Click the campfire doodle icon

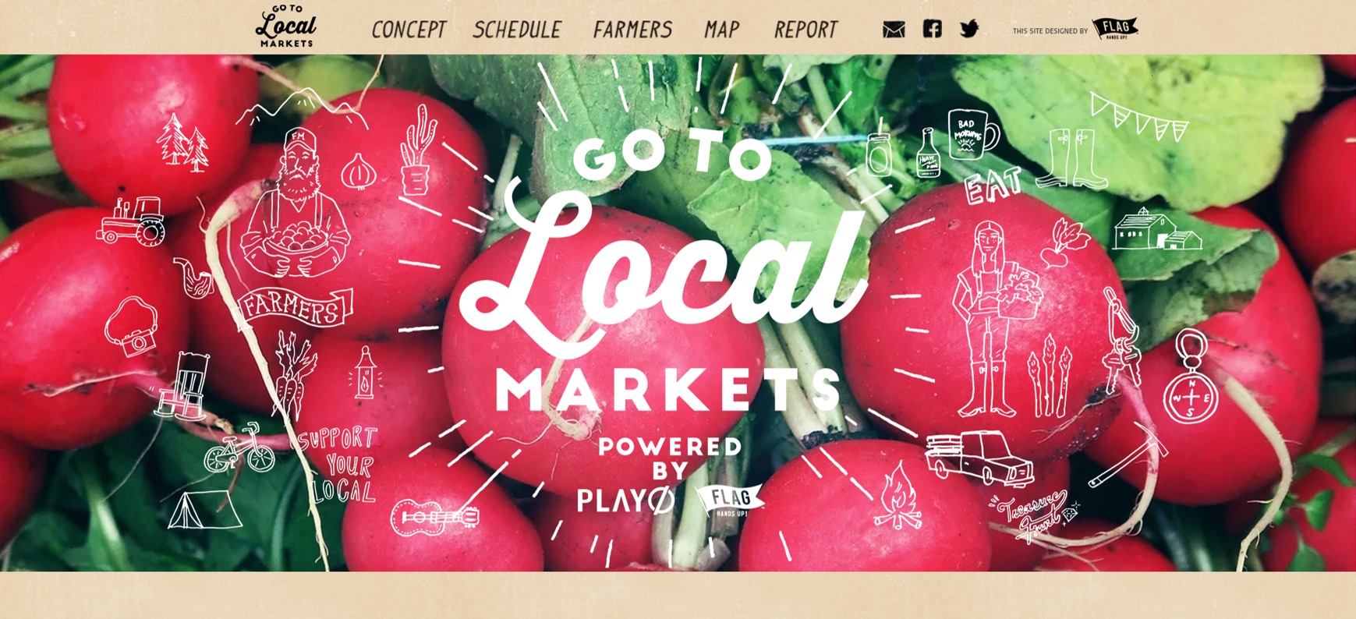pos(897,495)
